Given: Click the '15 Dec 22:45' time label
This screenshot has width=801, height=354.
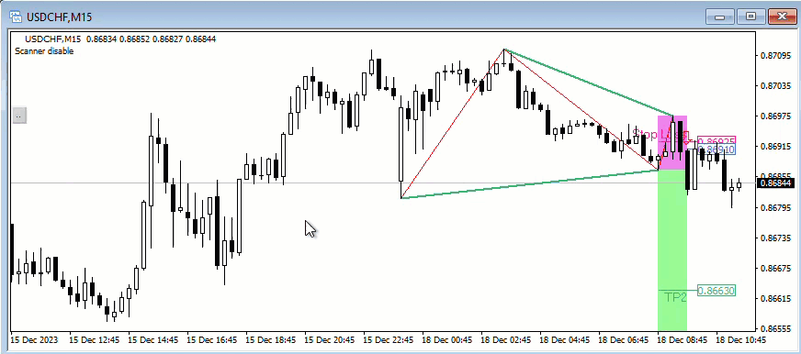Looking at the screenshot, I should [389, 339].
